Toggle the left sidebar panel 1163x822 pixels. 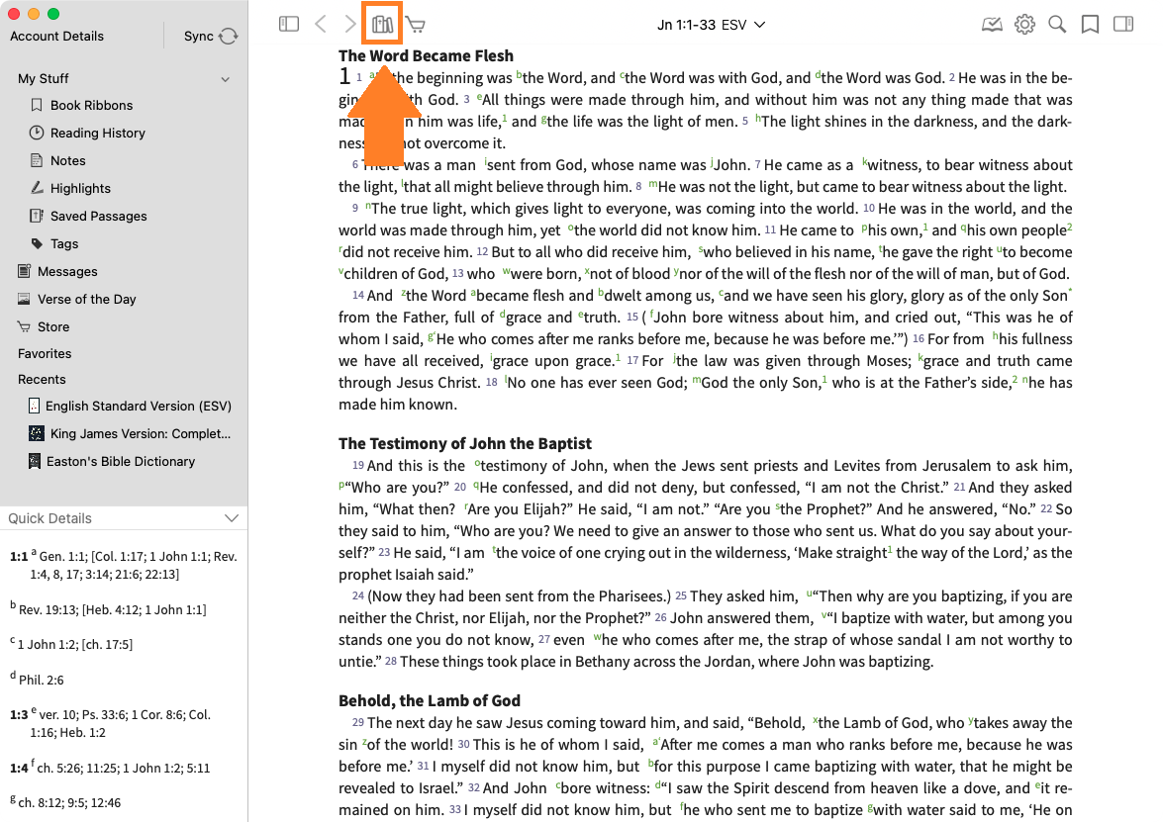289,25
